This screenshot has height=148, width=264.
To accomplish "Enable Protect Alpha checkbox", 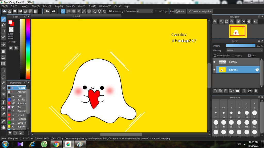I will tap(215, 55).
